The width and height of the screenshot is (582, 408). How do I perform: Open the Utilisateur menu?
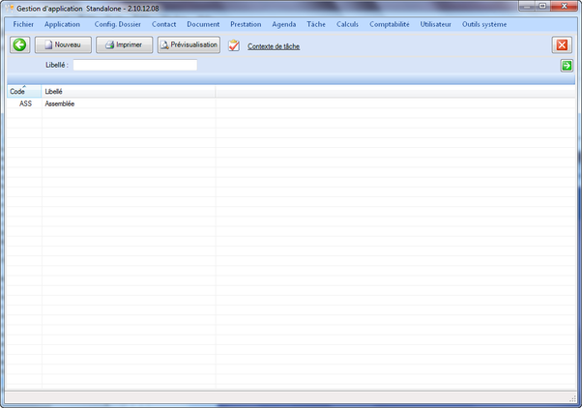click(436, 24)
